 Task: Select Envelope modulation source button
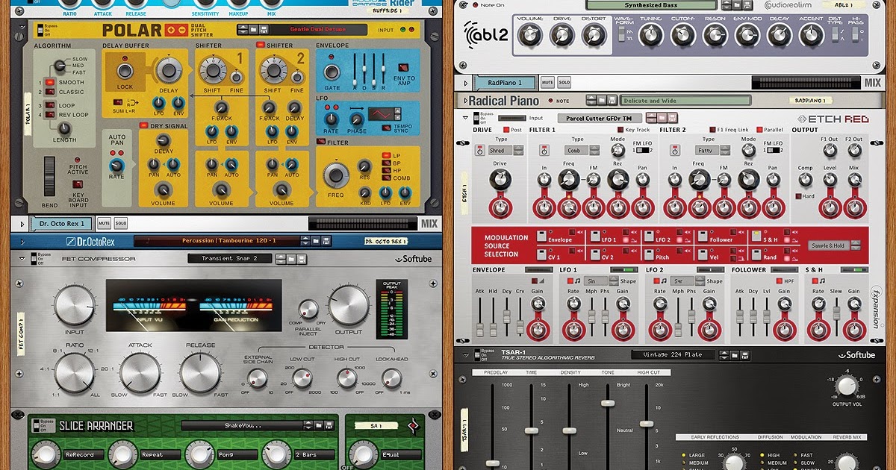tap(541, 236)
